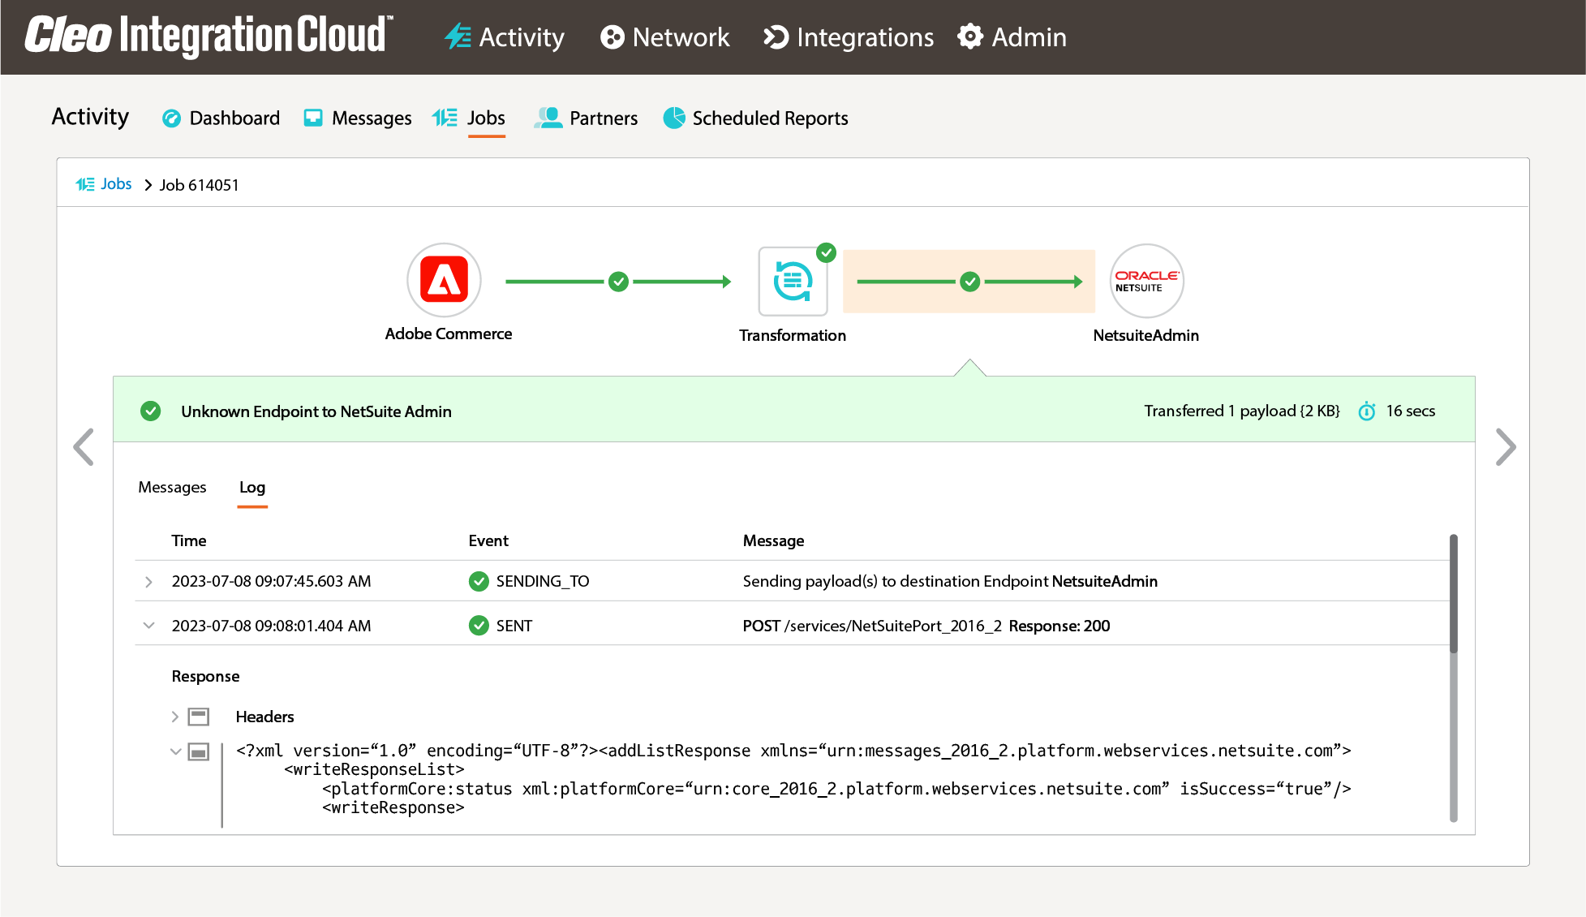1586x917 pixels.
Task: Open the Integrations icon in the header
Action: click(775, 37)
